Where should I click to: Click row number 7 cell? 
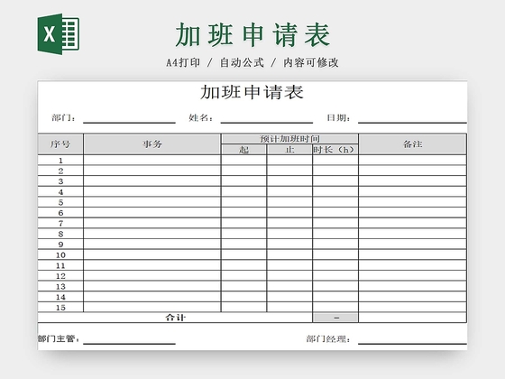60,223
